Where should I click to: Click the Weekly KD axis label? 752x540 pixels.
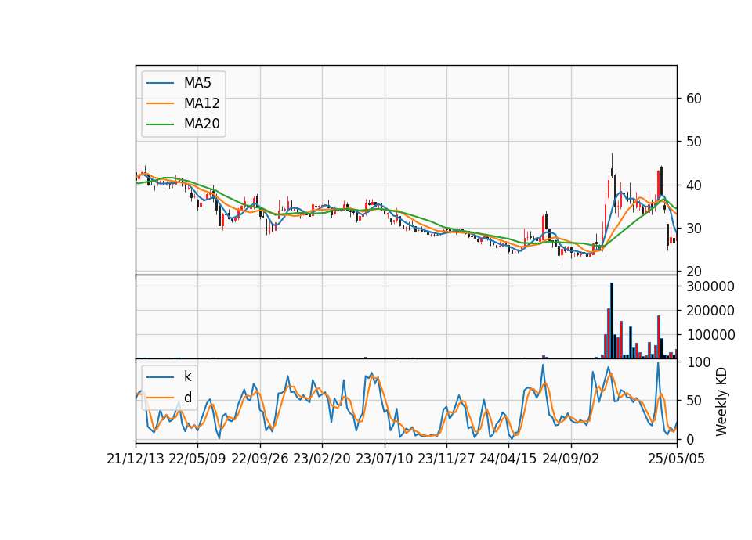click(x=721, y=401)
